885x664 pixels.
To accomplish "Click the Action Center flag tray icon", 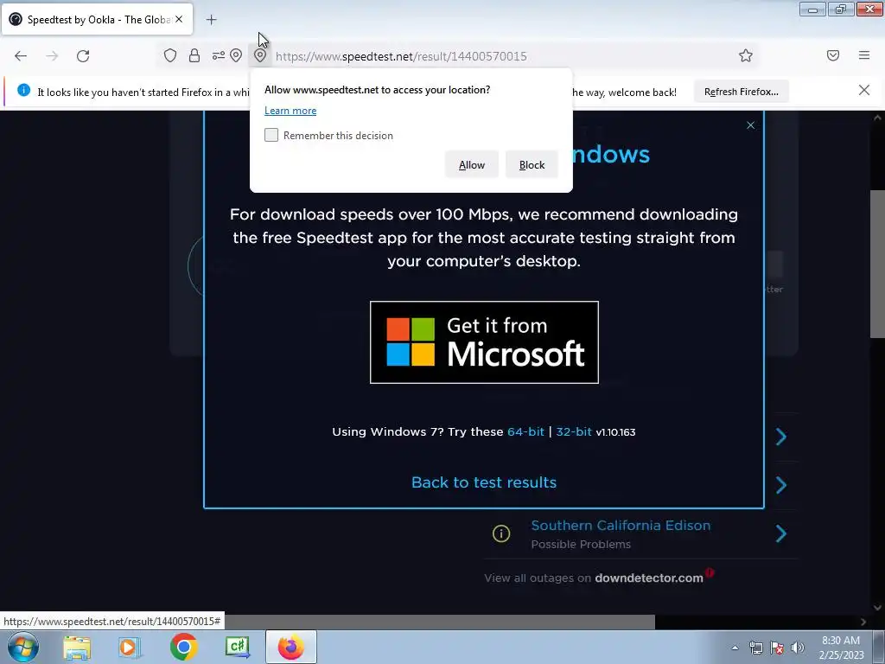I will pyautogui.click(x=777, y=648).
